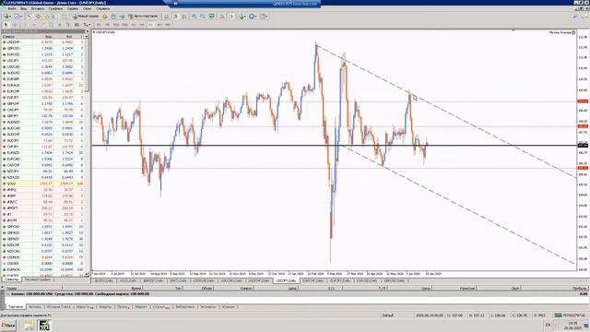
Task: Open the Journal terminal tab
Action: click(x=228, y=307)
